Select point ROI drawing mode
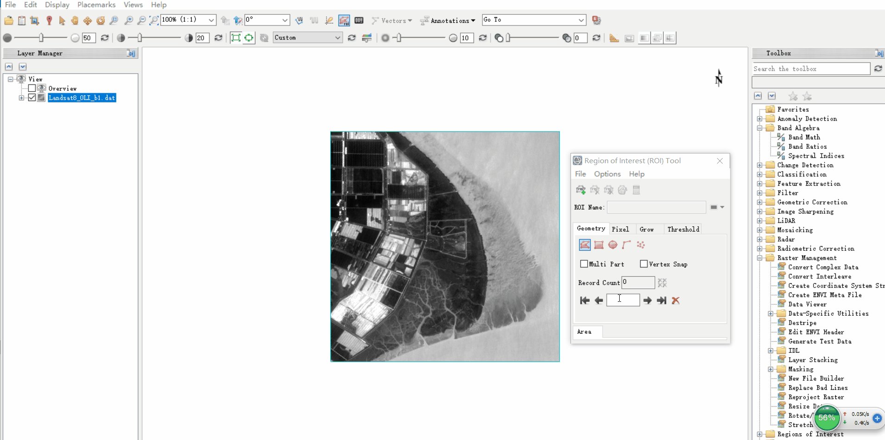This screenshot has height=440, width=885. click(x=641, y=245)
